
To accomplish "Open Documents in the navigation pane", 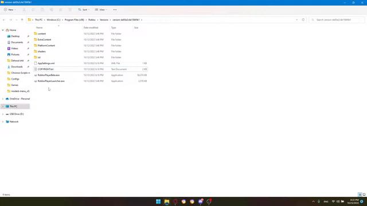I will click(17, 42).
